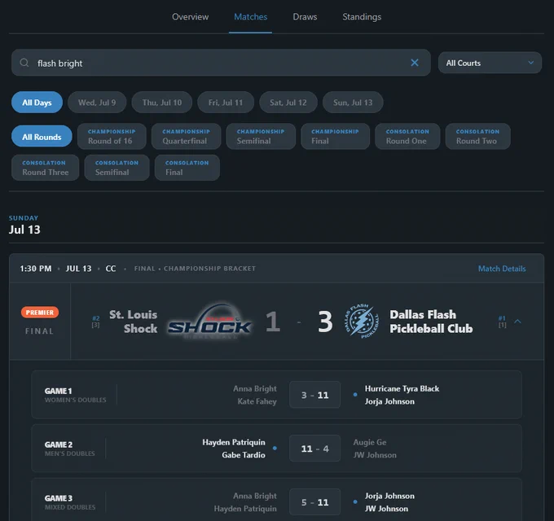Click the orange PREMIER badge

coord(40,313)
